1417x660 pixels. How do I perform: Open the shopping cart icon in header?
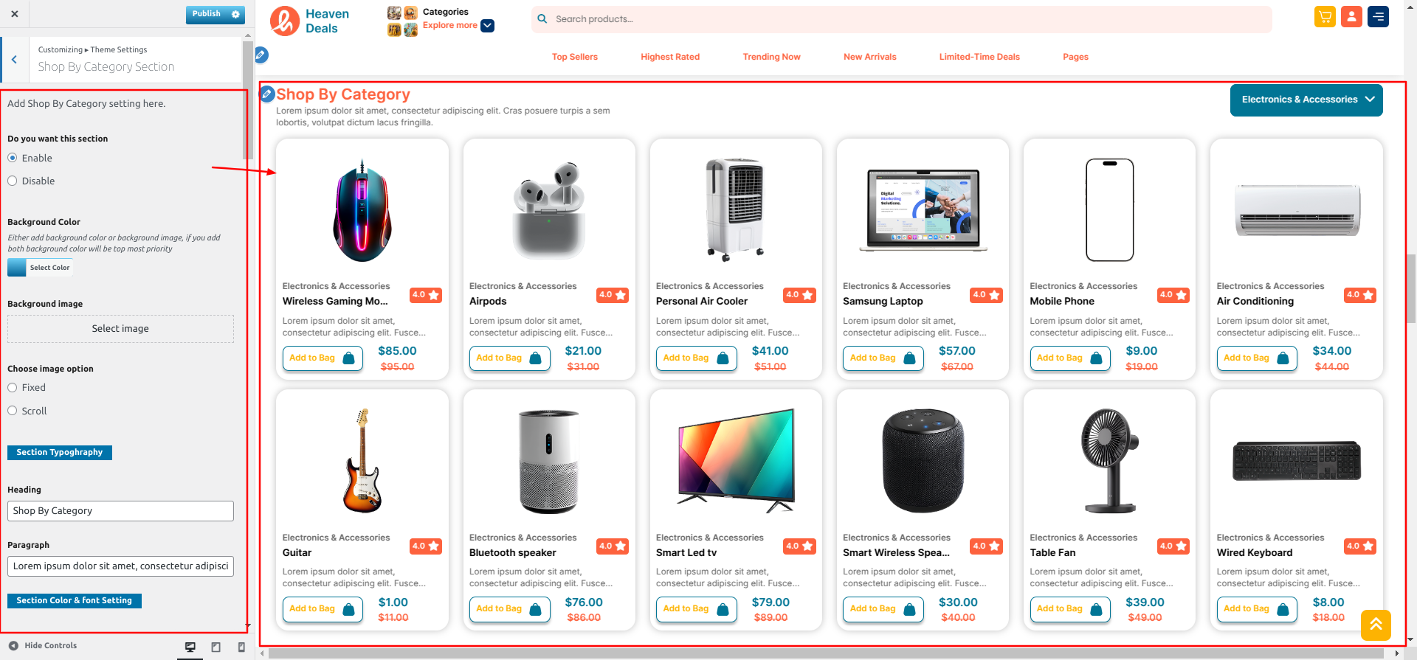click(1325, 17)
